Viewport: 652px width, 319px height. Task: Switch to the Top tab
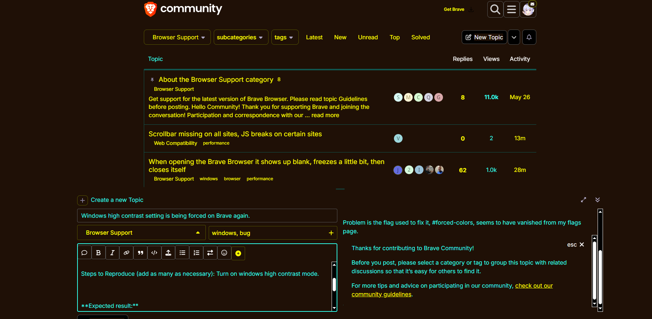point(395,37)
